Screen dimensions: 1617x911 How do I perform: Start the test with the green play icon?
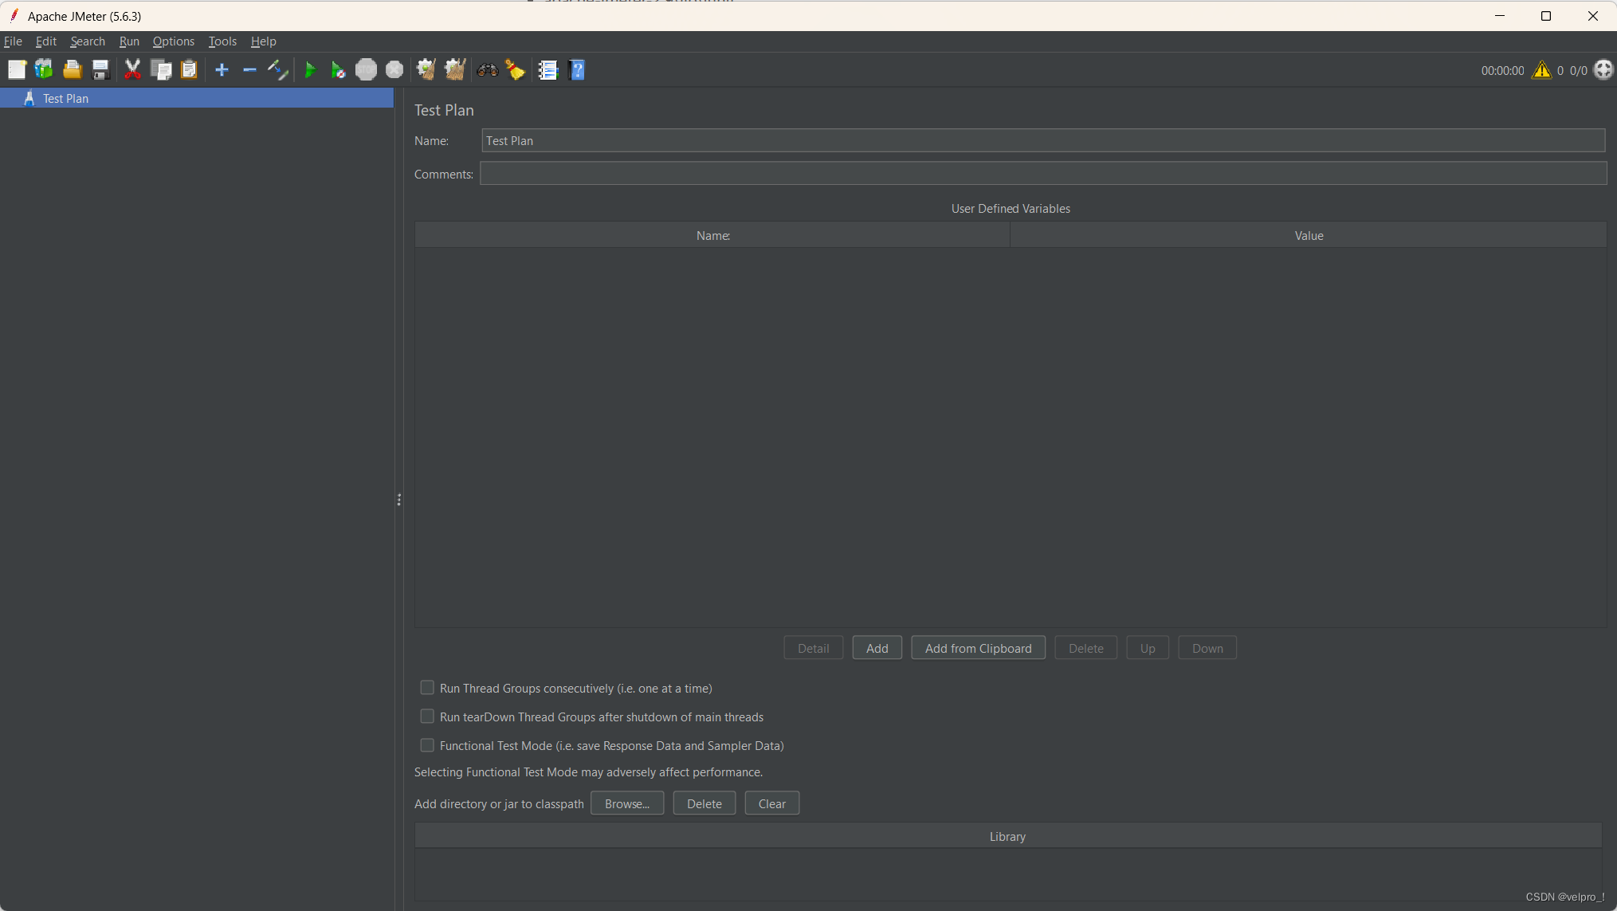[x=310, y=70]
